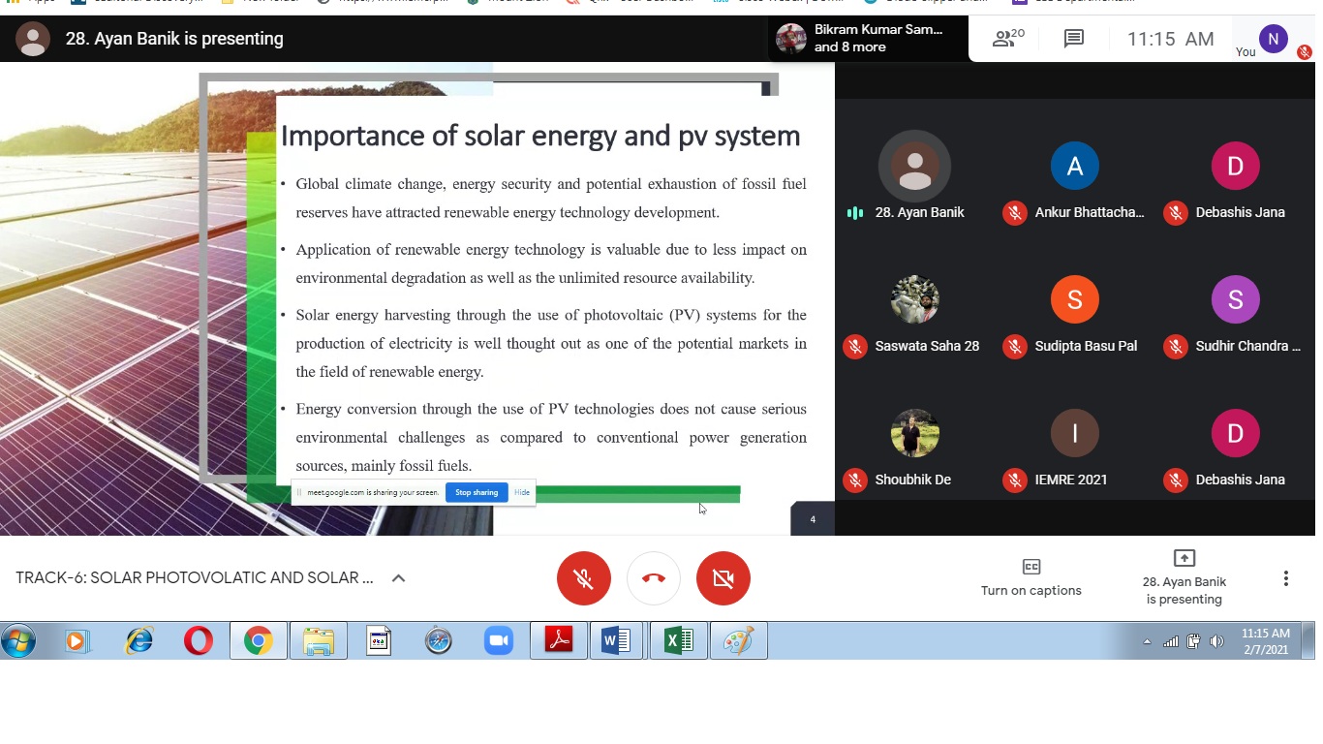Show hidden system tray icons arrow
The width and height of the screenshot is (1323, 744).
coord(1147,641)
